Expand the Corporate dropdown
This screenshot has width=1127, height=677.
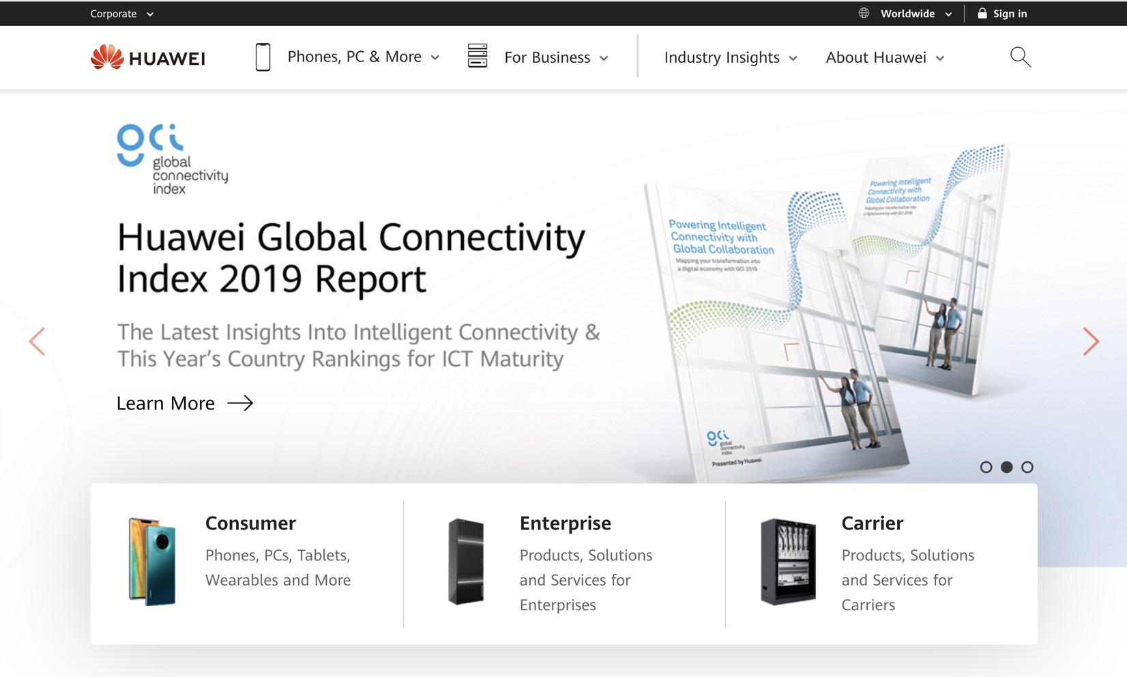[x=122, y=14]
